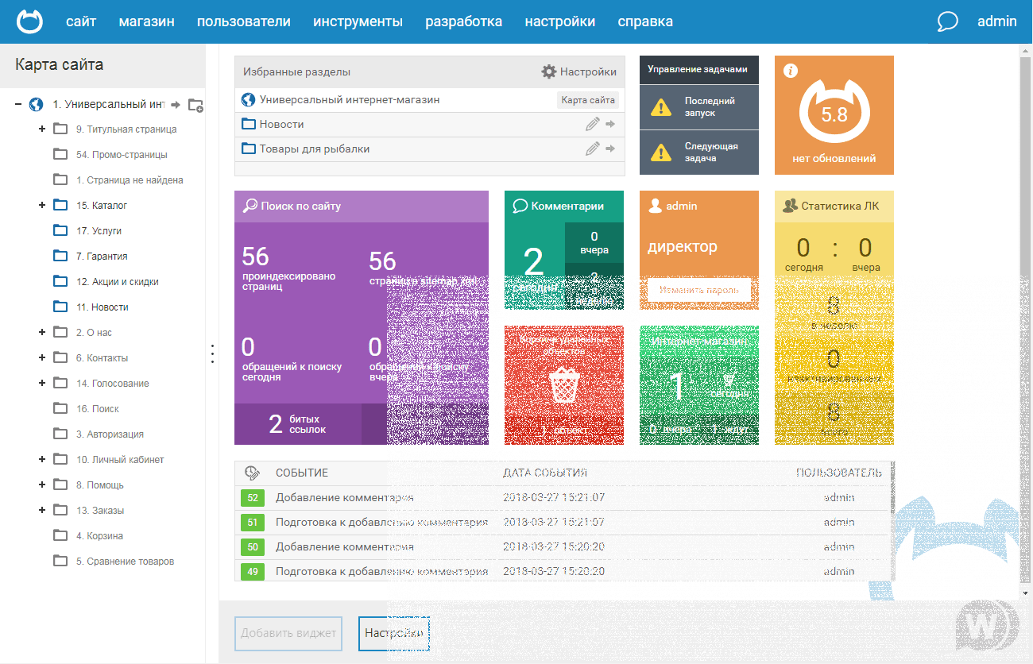Click the sidebar resize handle dots

(x=212, y=353)
